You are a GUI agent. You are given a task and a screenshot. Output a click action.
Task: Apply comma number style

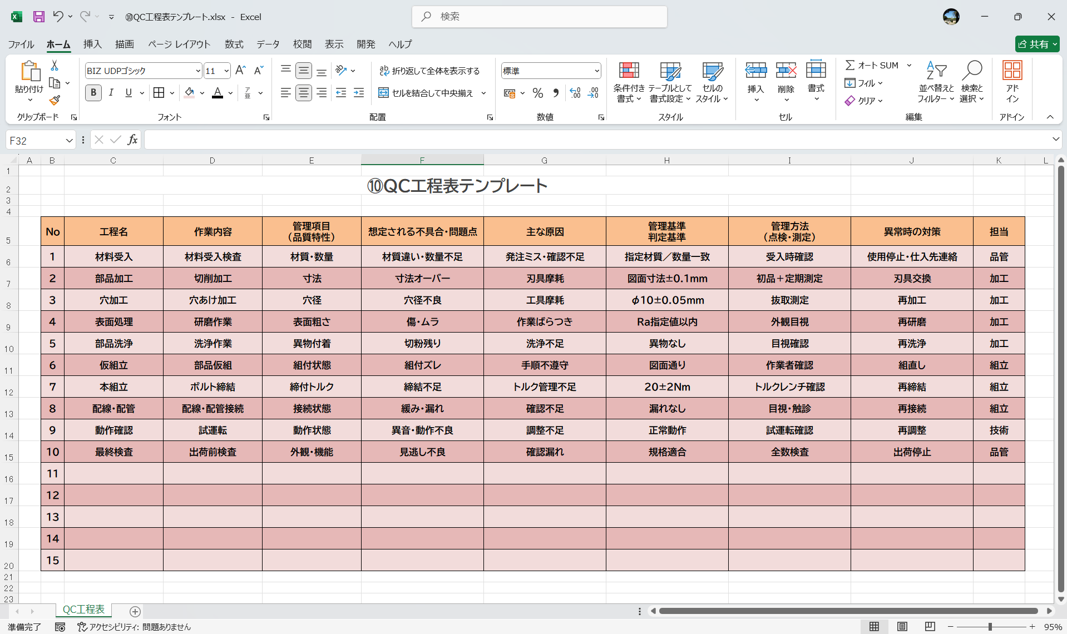[x=556, y=93]
